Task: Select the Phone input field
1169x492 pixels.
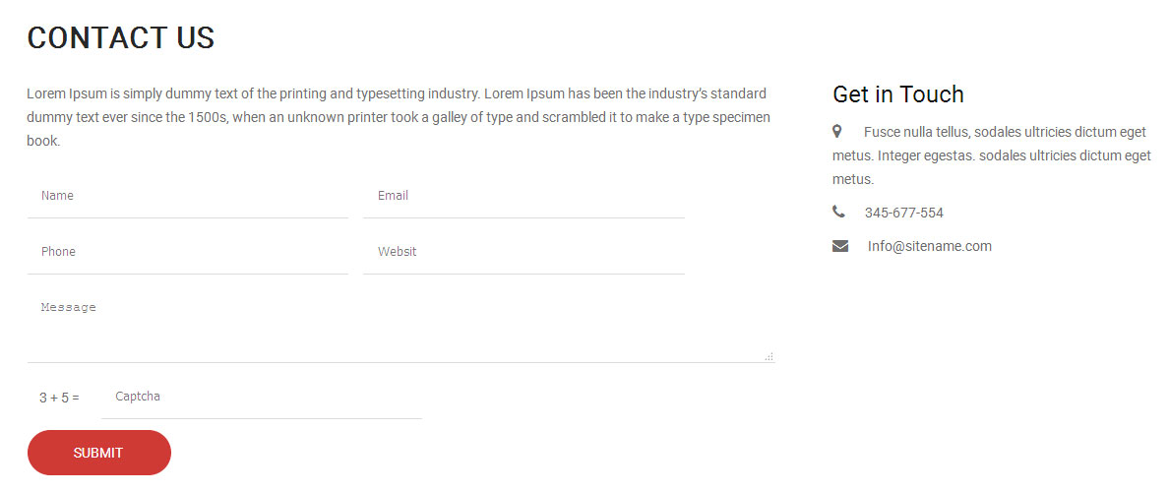Action: [x=188, y=252]
